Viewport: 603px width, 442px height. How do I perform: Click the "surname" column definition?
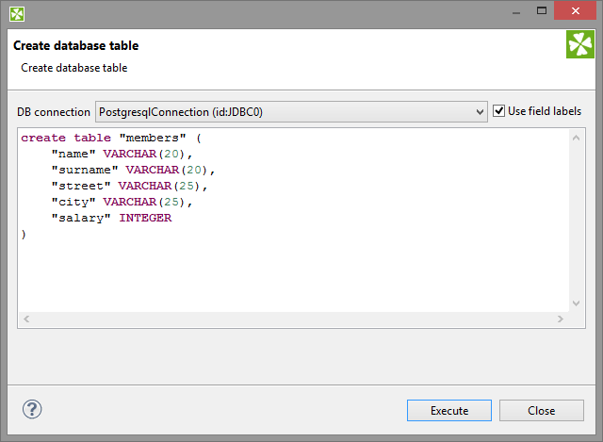coord(133,170)
